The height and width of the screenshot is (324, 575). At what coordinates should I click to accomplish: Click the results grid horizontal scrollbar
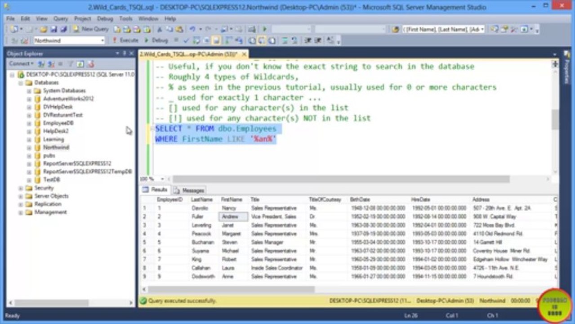[x=232, y=289]
